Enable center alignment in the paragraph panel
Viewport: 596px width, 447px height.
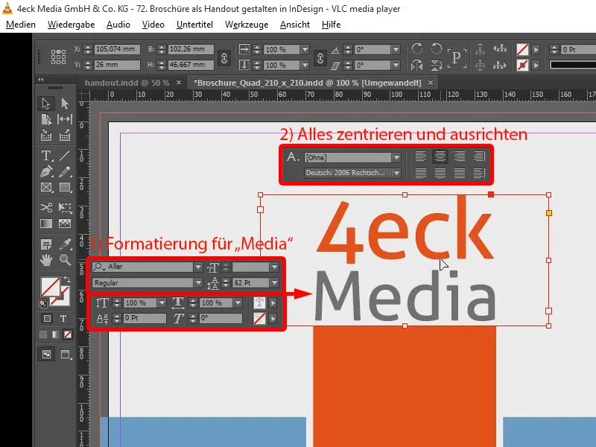pos(440,156)
